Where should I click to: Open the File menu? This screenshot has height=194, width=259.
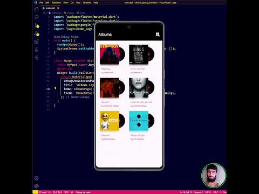click(x=41, y=3)
